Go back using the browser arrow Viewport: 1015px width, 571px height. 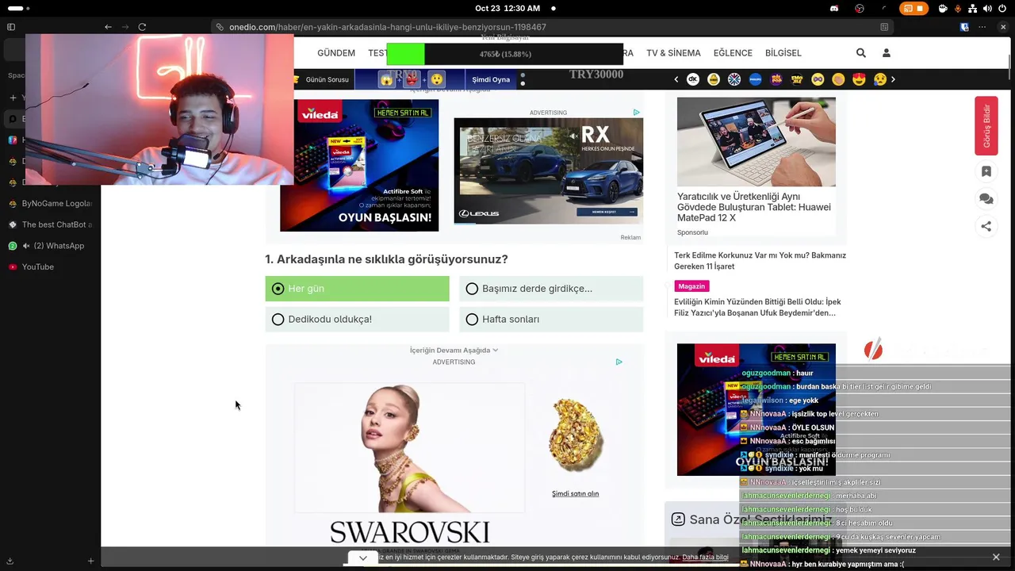(108, 27)
